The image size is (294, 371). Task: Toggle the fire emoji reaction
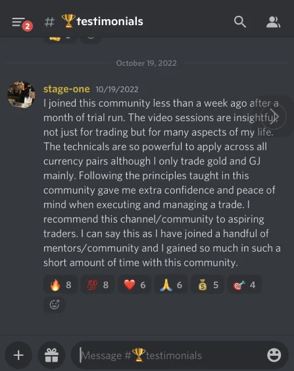click(x=61, y=285)
